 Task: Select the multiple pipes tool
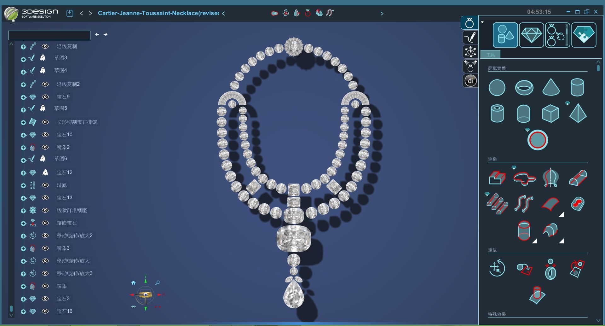(497, 204)
